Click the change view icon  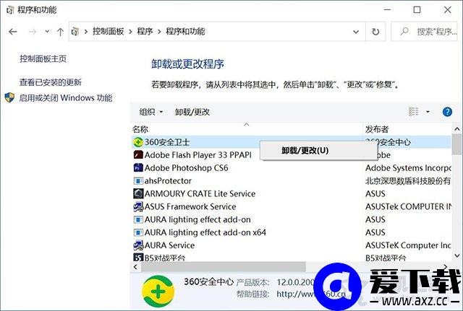click(413, 112)
